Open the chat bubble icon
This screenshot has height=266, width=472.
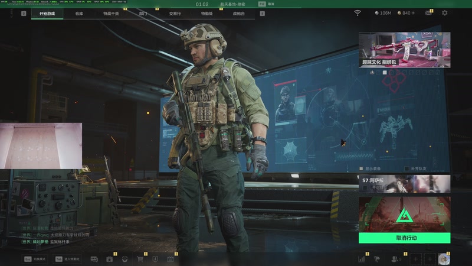click(x=94, y=259)
